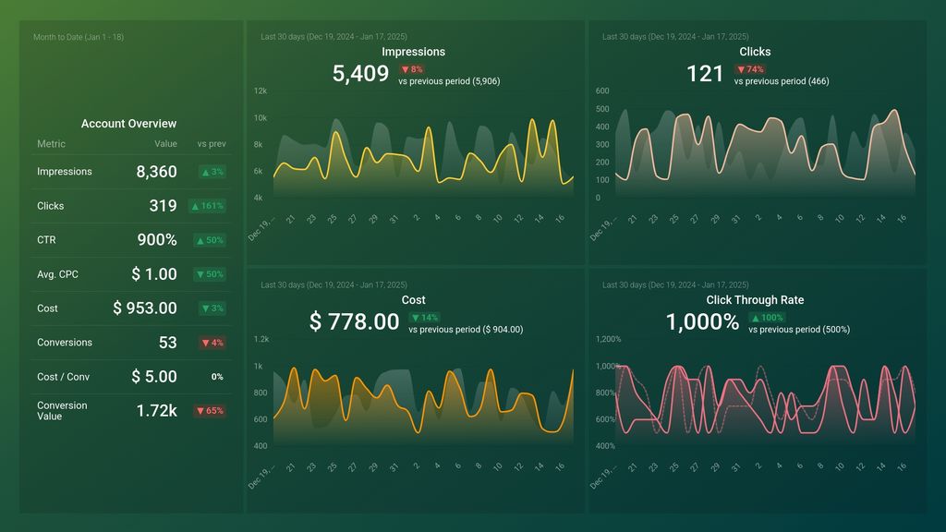Click the Click Through Rate 100% increase badge
This screenshot has width=946, height=532.
click(x=767, y=318)
